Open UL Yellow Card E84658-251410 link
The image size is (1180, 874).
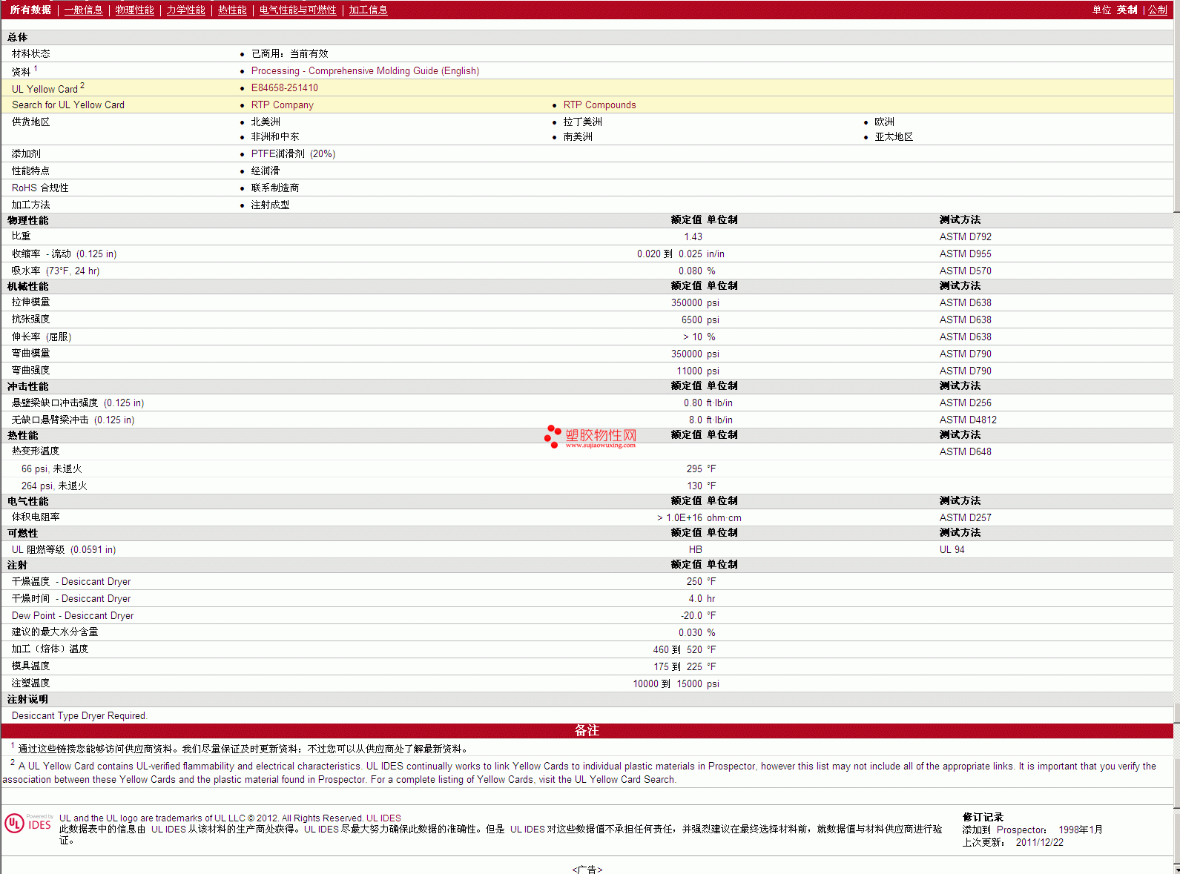tap(284, 87)
